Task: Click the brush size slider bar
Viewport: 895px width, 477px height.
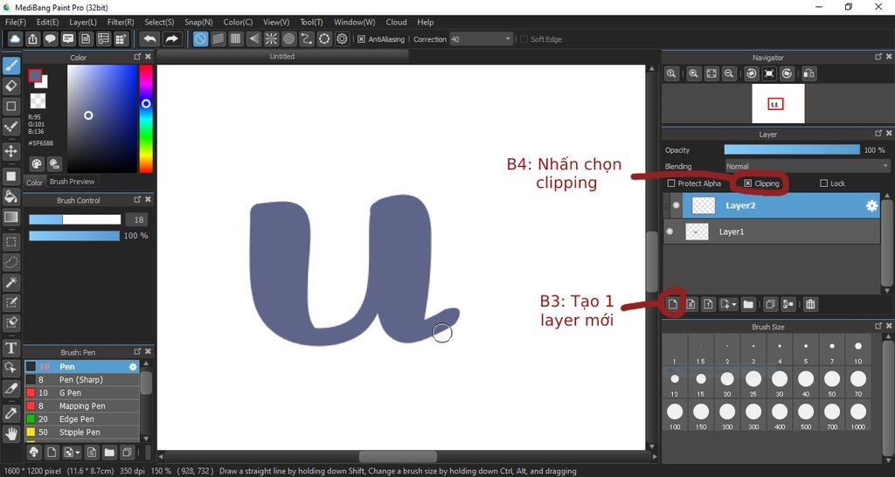Action: (x=75, y=219)
